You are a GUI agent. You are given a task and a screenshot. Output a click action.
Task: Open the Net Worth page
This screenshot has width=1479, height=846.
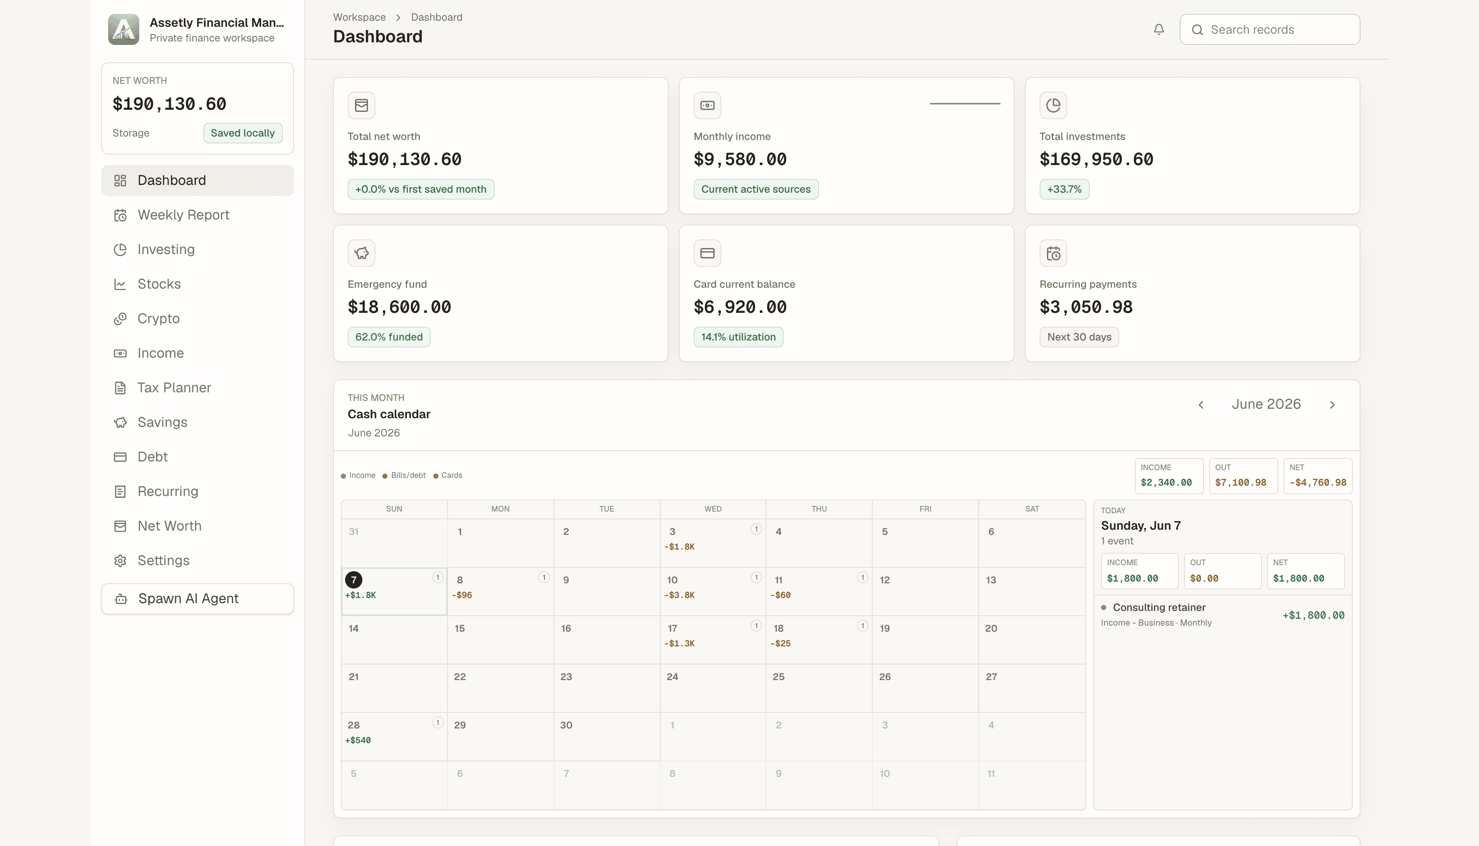[x=198, y=526]
